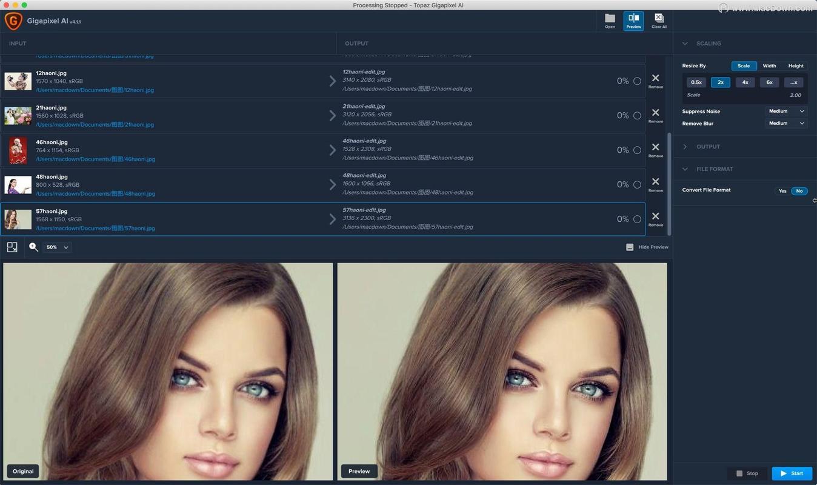
Task: Click the fit-to-view icon beside zoom
Action: coord(12,247)
